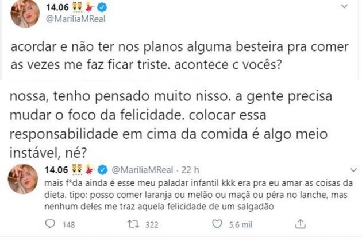Click the share upload icon
The image size is (362, 241).
[x=299, y=224]
